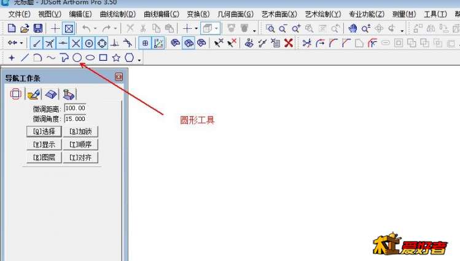The image size is (460, 261).
Task: Open a file with the folder icon
Action: coord(25,28)
